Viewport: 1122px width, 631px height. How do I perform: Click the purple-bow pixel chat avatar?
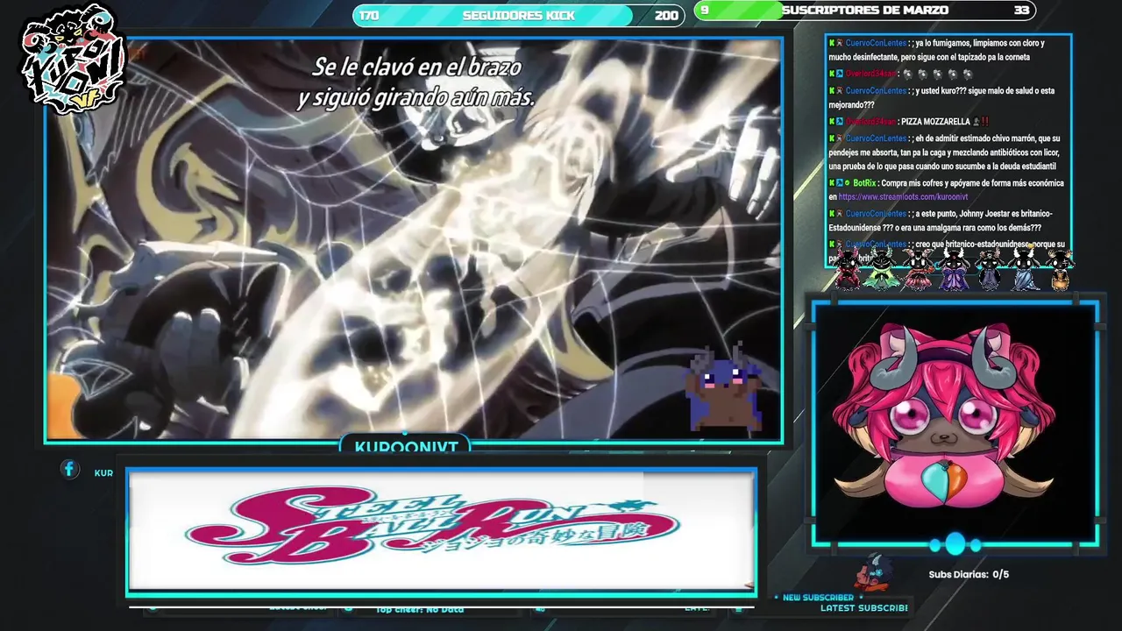click(954, 270)
